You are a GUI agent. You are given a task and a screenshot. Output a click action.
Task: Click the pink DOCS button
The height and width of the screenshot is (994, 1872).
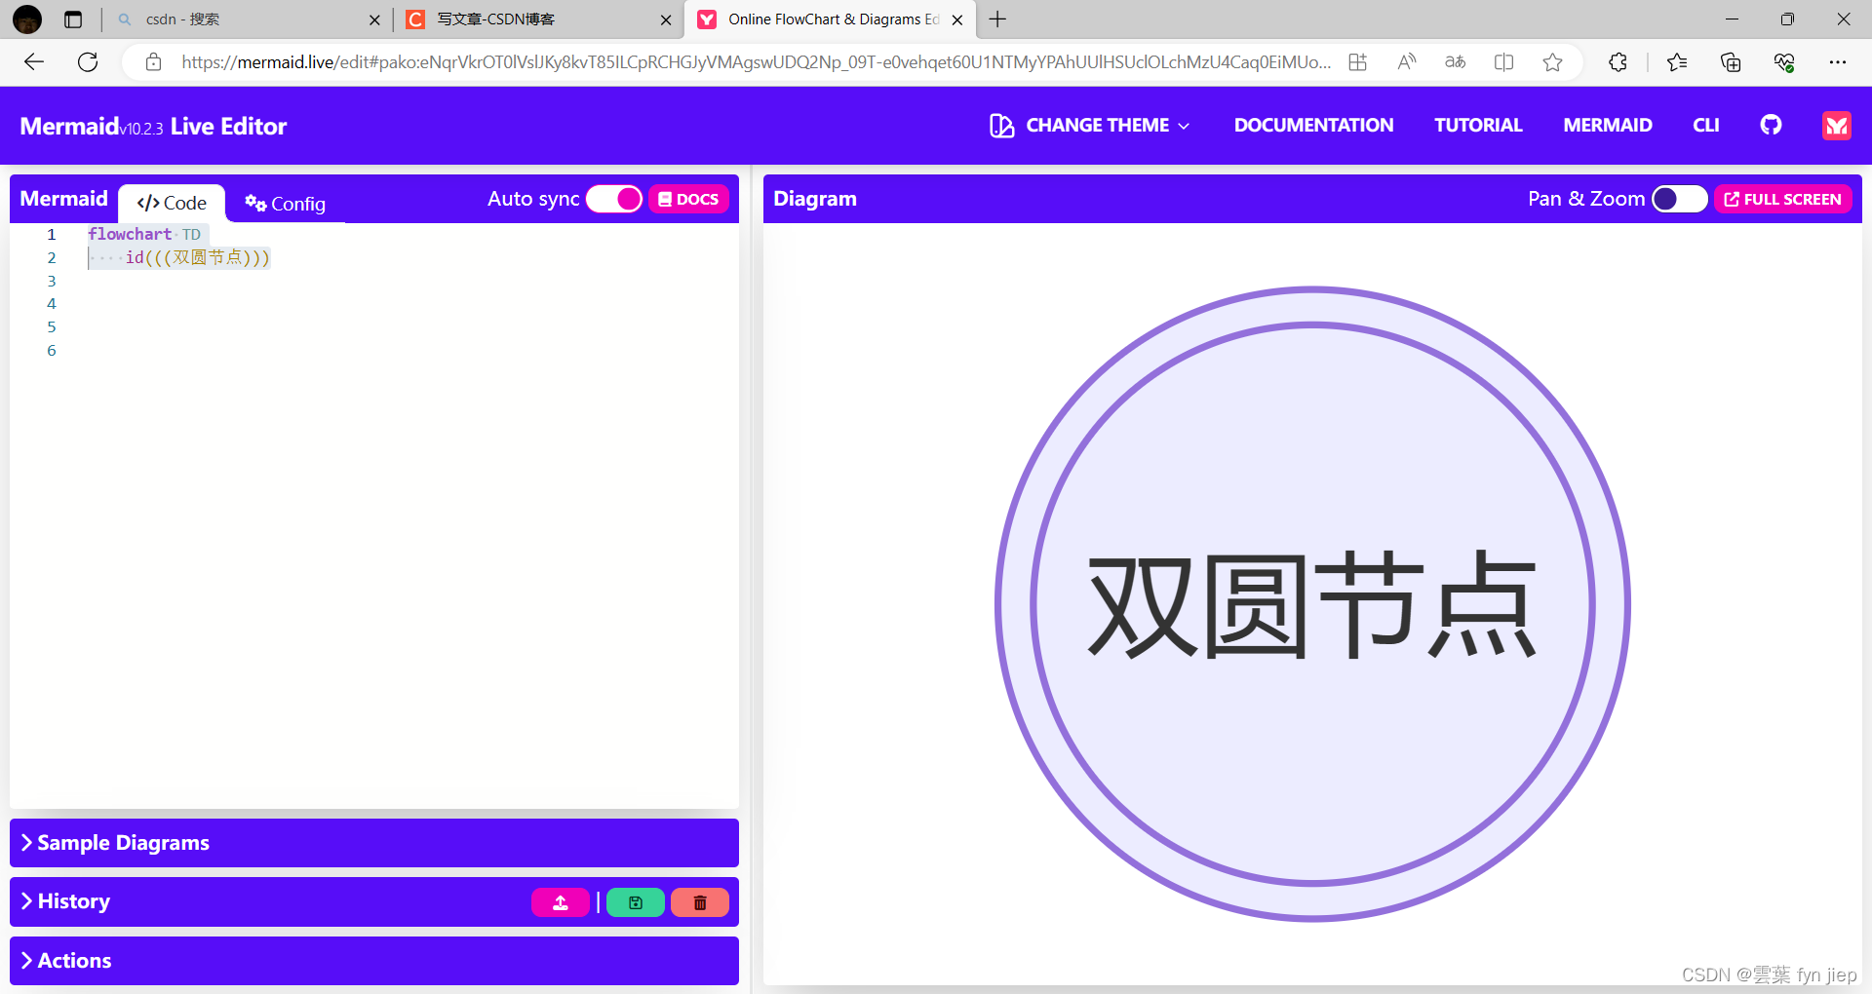(x=688, y=199)
